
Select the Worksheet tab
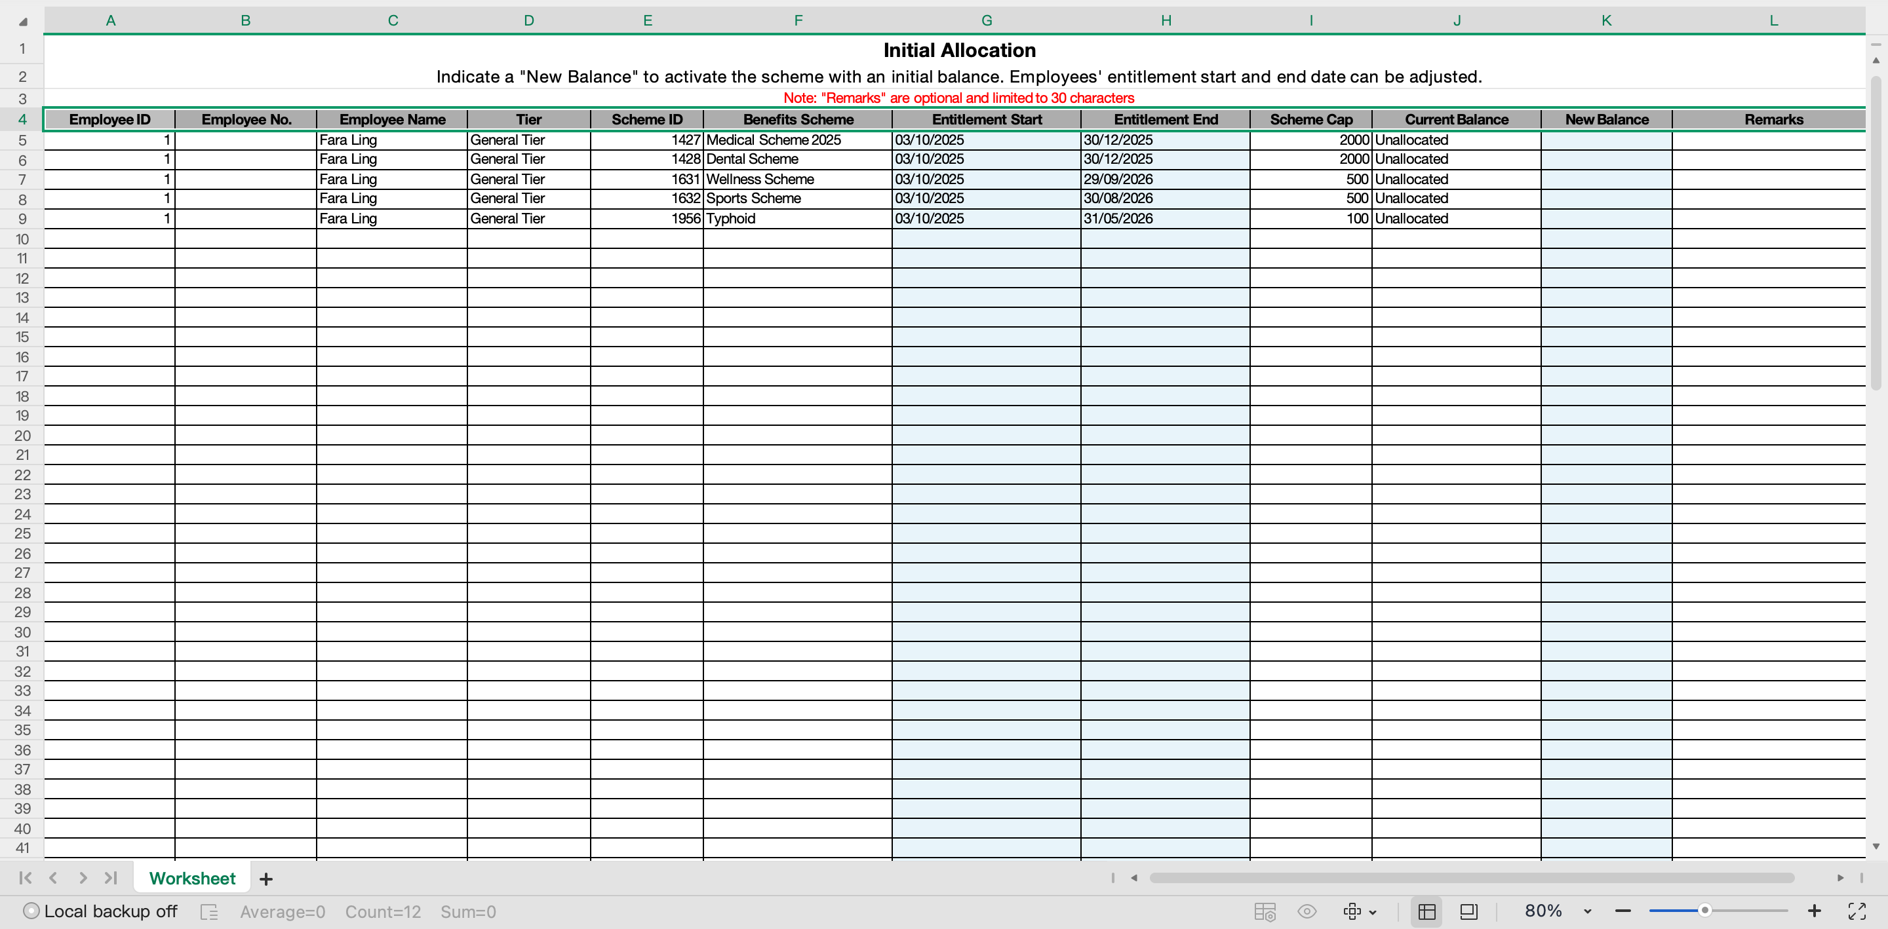tap(192, 879)
